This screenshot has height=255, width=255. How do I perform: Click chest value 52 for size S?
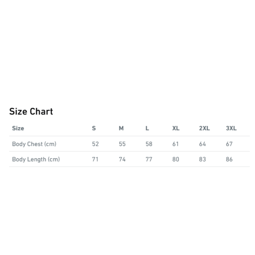click(x=95, y=144)
